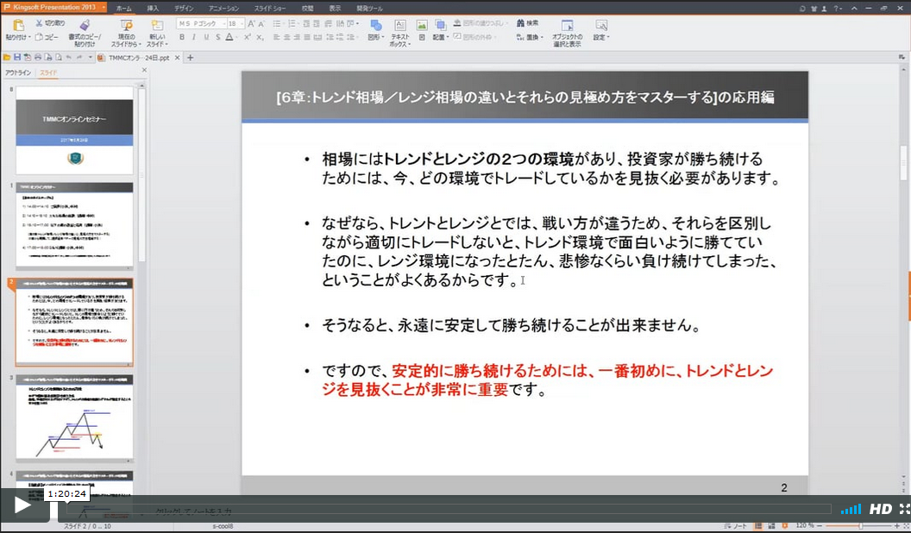Select the title slide thumbnail TMMCオンラインセミナー
The height and width of the screenshot is (533, 911).
click(74, 129)
